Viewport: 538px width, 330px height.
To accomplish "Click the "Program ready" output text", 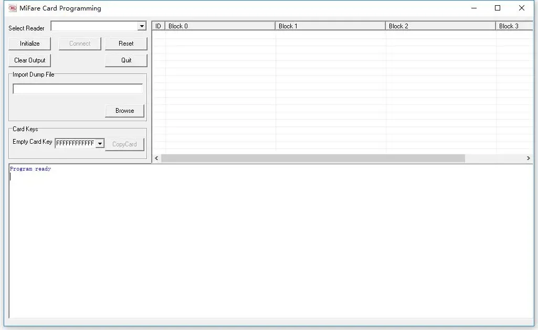I will click(x=30, y=169).
